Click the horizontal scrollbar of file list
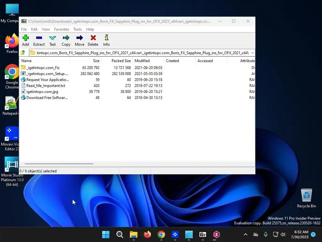The image size is (322, 242). 59,164
